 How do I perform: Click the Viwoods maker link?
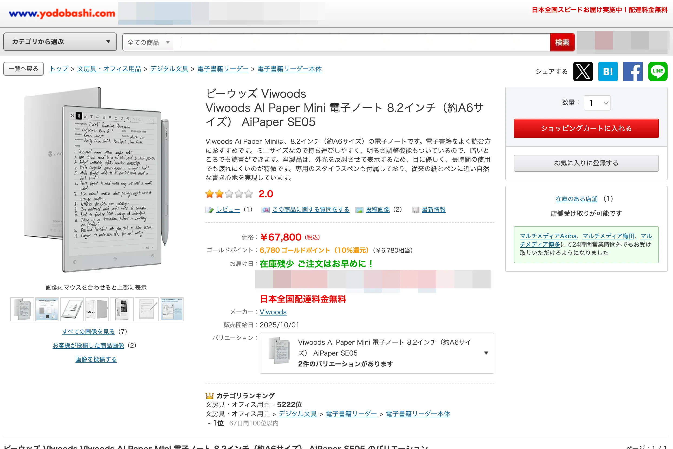tap(273, 312)
